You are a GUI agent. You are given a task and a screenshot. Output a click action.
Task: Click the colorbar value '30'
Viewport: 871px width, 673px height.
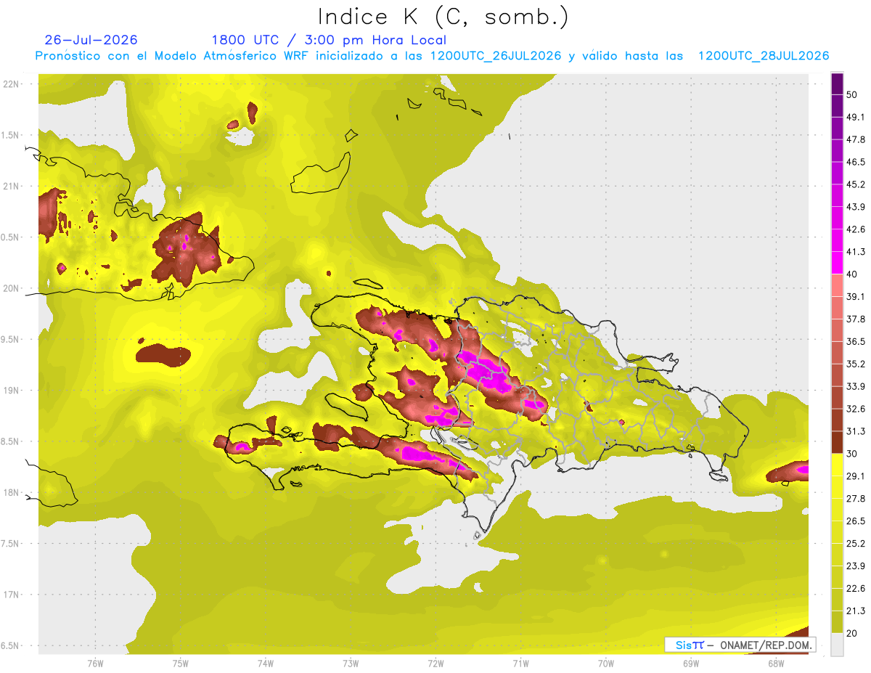[x=853, y=454]
